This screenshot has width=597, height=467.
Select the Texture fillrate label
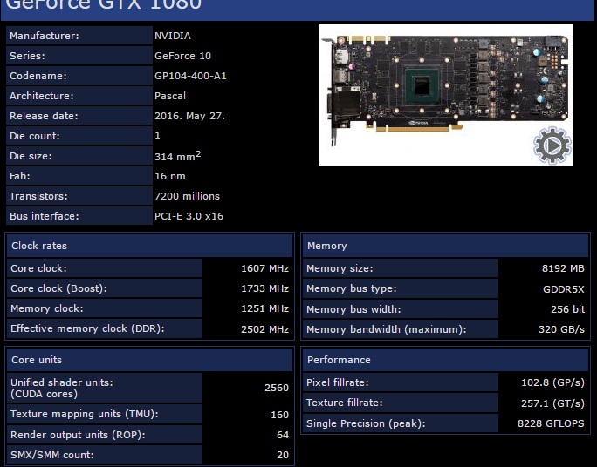[x=345, y=403]
